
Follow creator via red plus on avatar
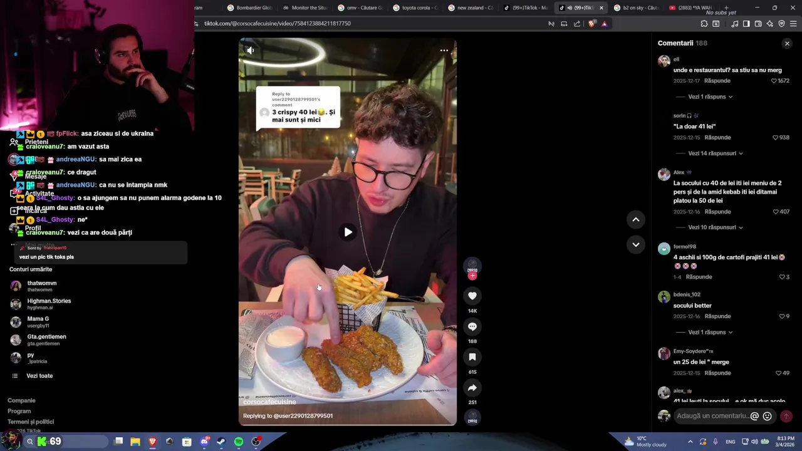pos(472,276)
